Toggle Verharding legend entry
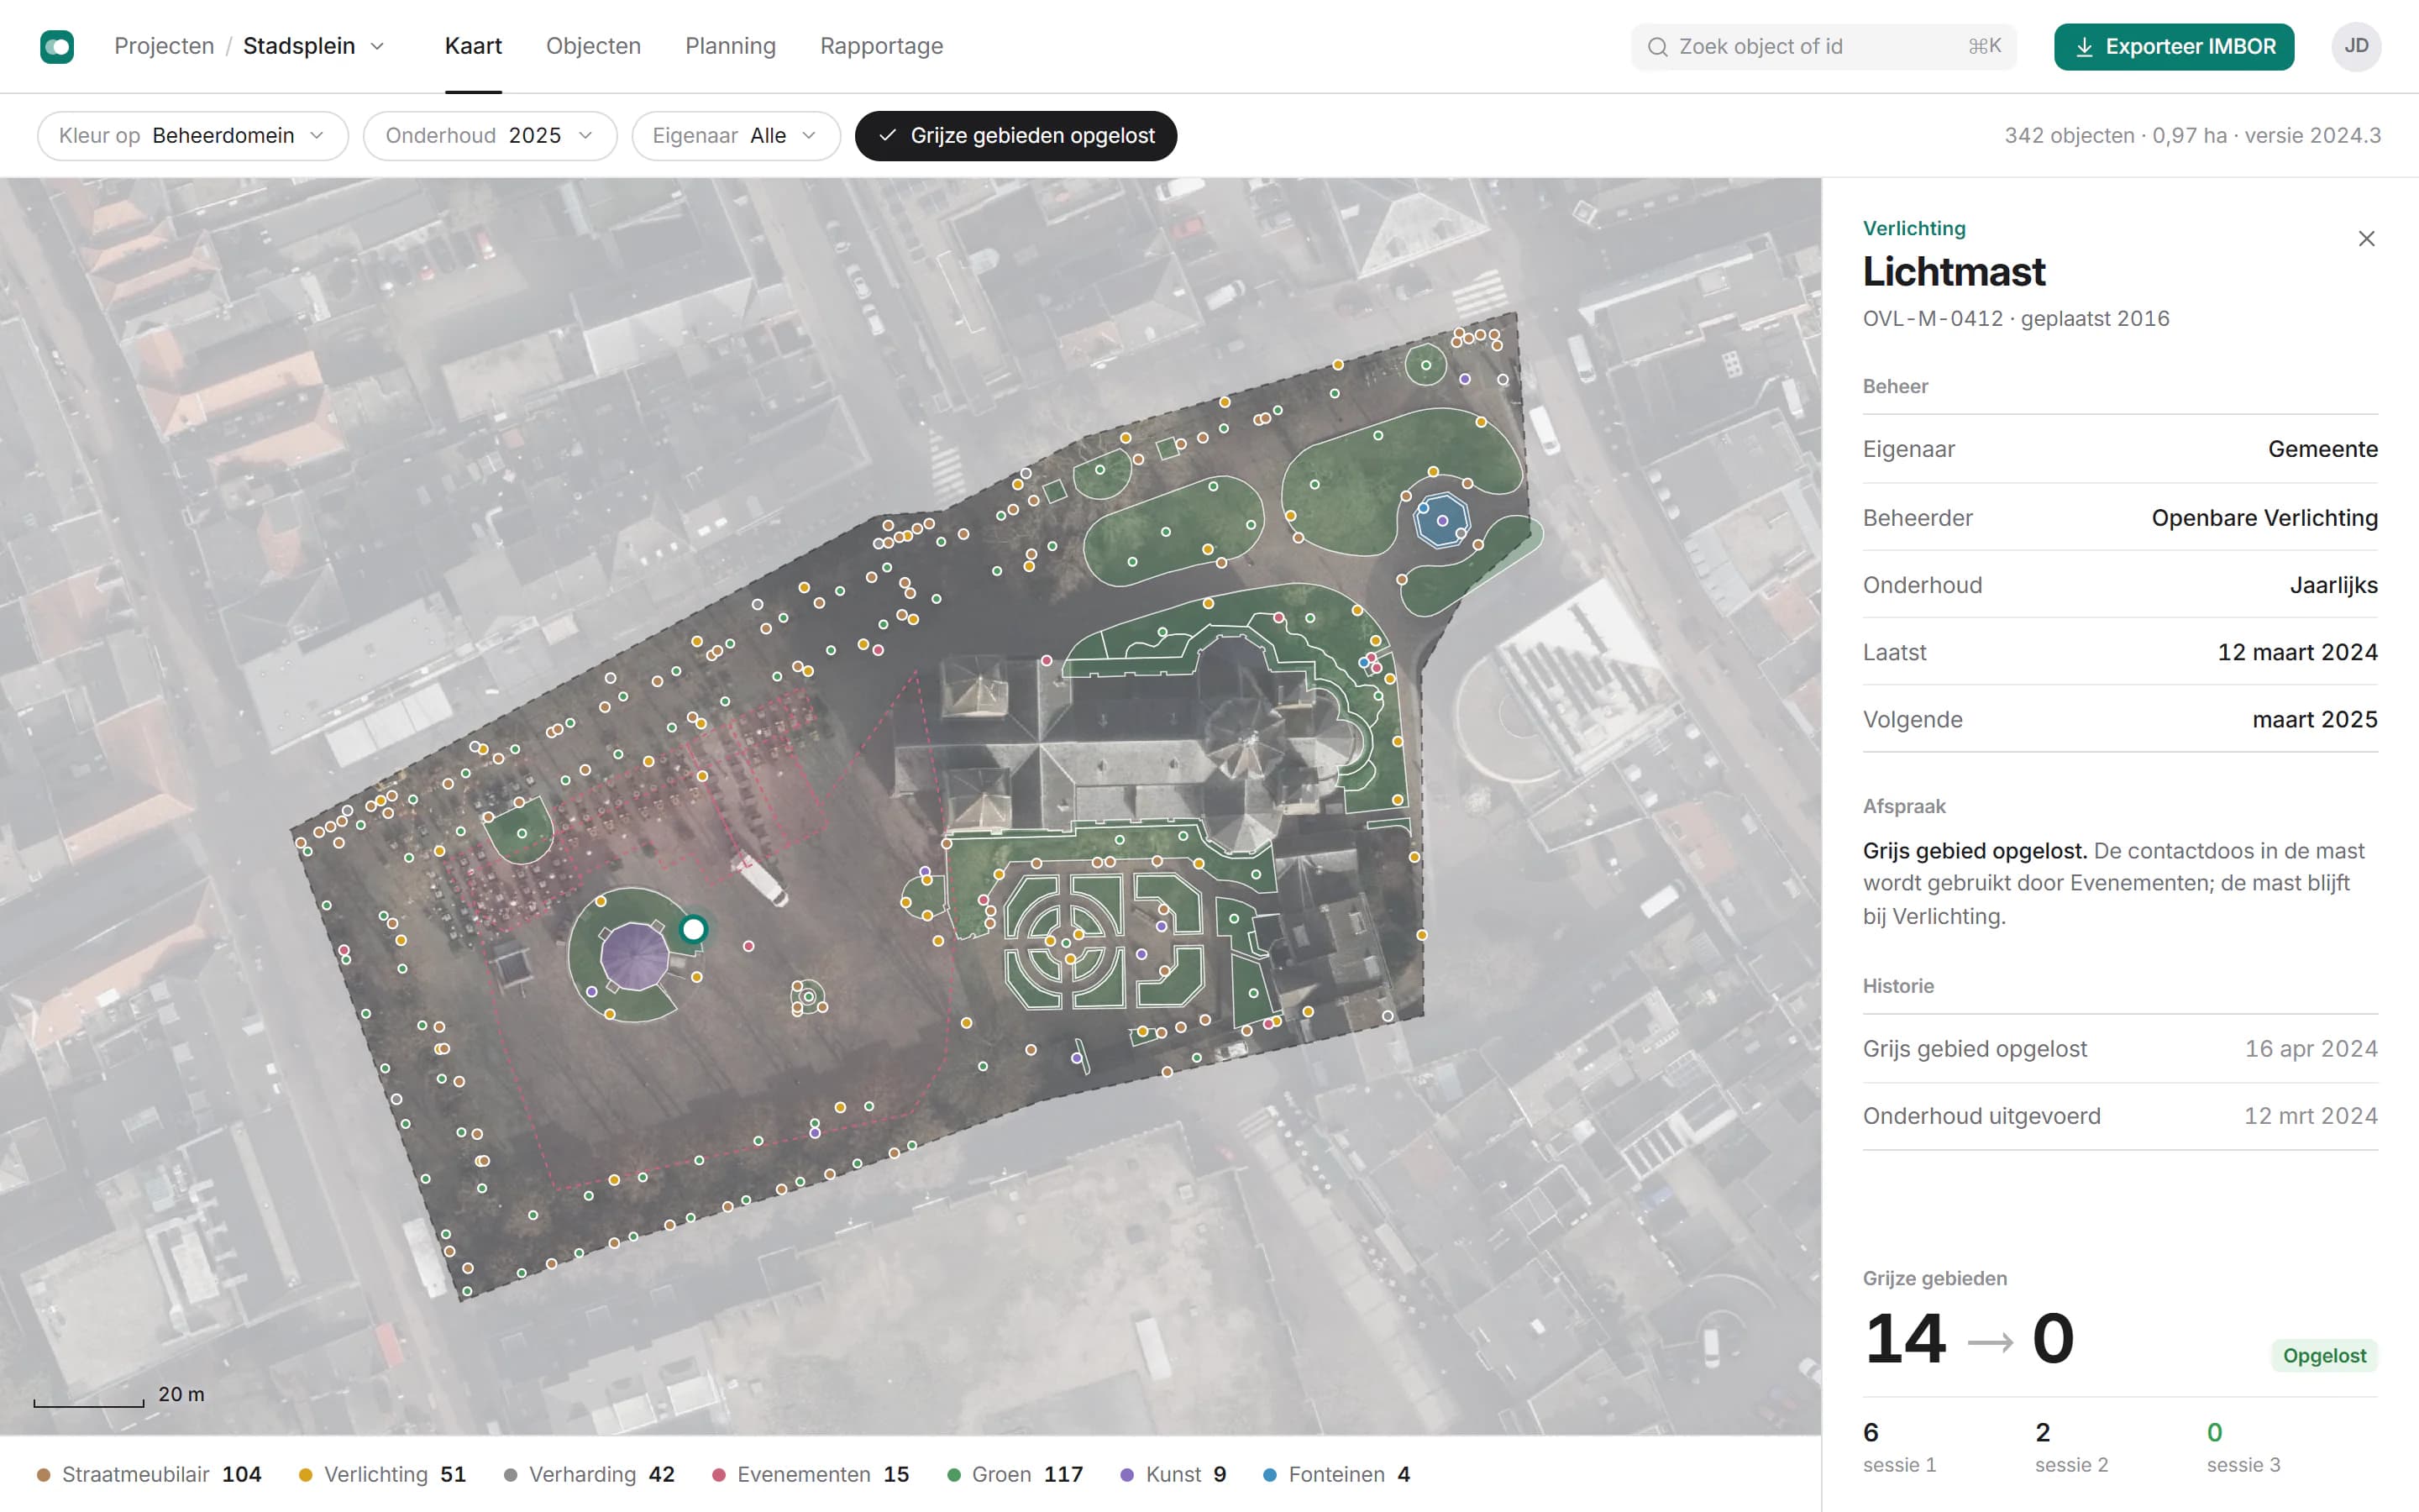This screenshot has height=1512, width=2419. click(589, 1474)
